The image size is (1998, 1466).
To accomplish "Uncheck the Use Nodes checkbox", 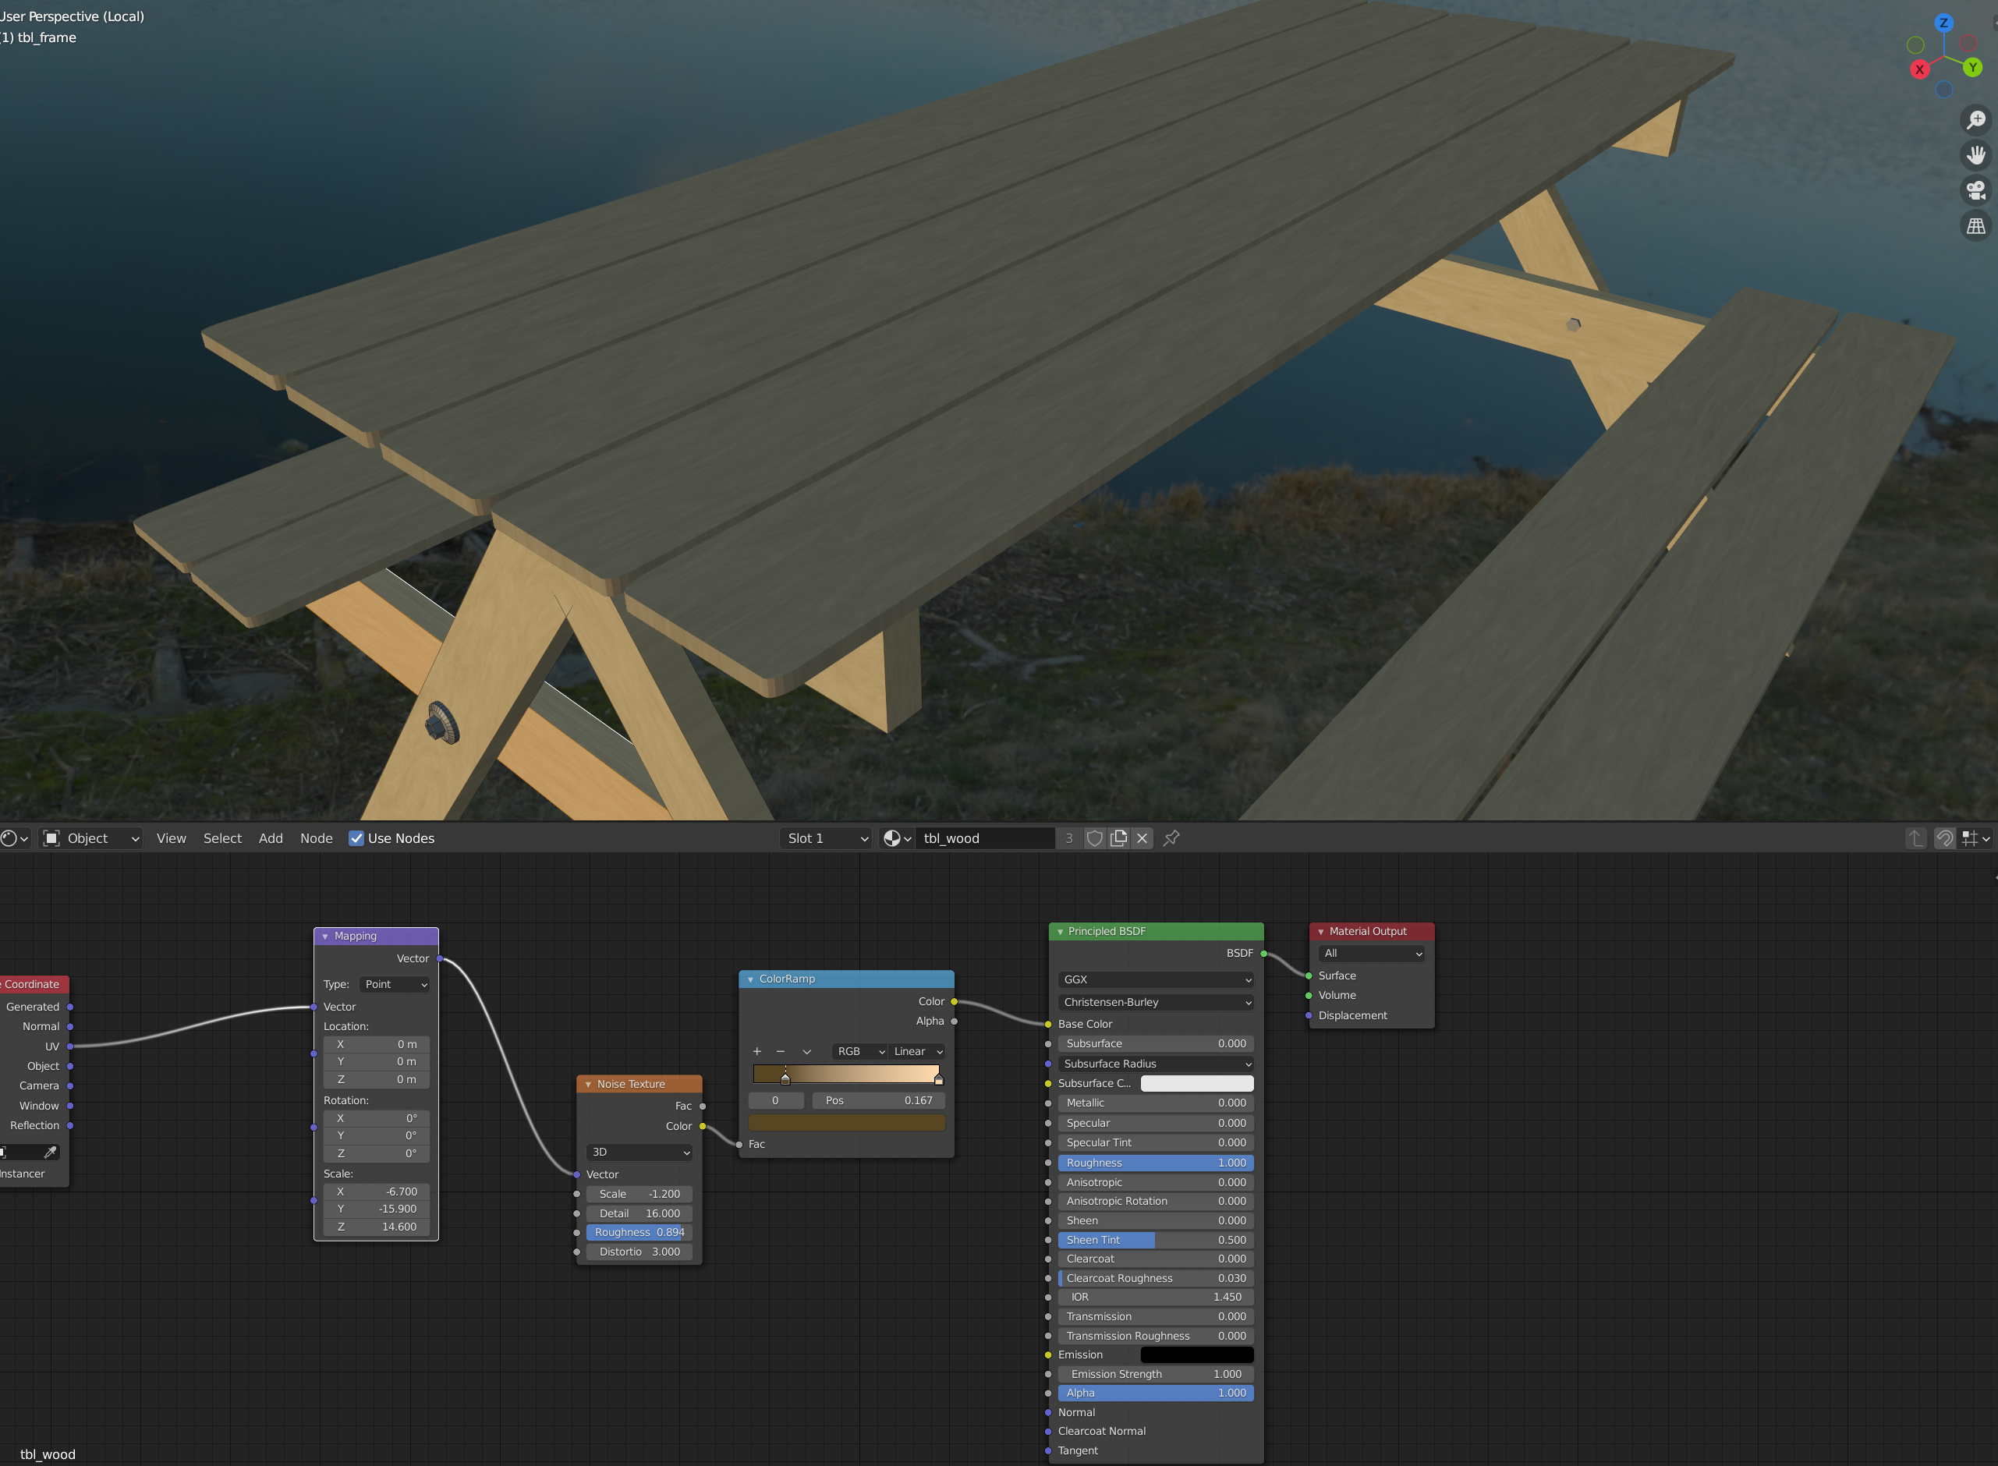I will pyautogui.click(x=356, y=838).
